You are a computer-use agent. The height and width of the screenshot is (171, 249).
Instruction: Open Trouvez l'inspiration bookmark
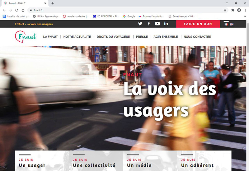(151, 16)
